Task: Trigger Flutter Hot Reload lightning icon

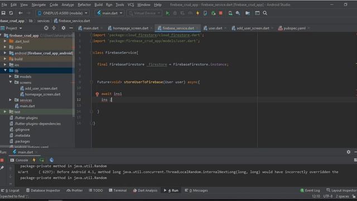Action: coord(197,13)
